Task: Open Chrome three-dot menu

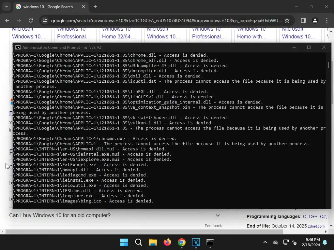Action: [x=327, y=21]
